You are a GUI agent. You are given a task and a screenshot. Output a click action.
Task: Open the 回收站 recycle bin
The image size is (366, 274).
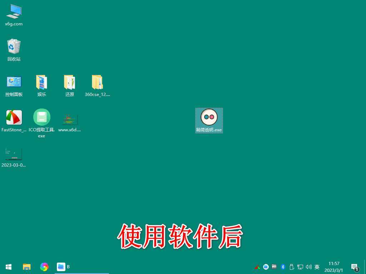(14, 47)
